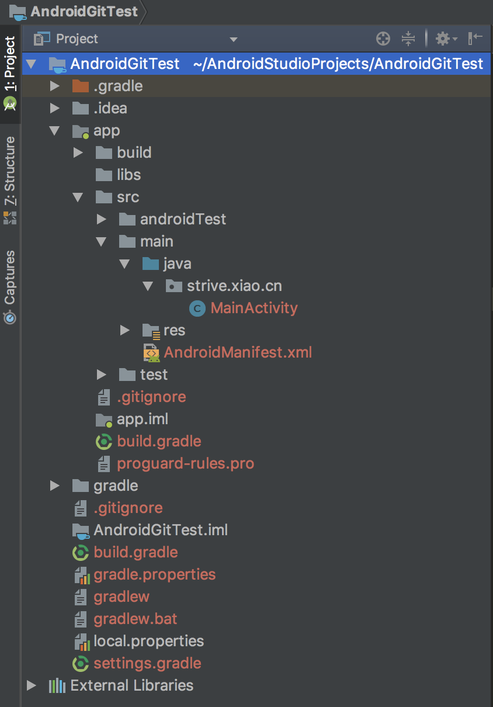This screenshot has height=707, width=493.
Task: Click the settings.gradle Gradle icon
Action: [80, 664]
